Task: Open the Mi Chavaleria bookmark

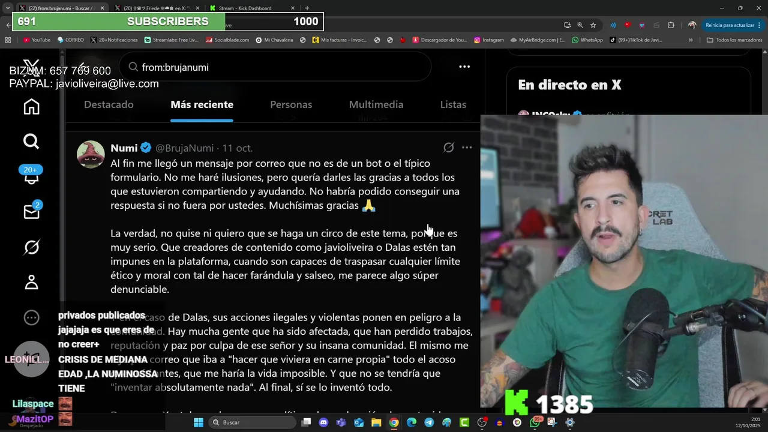Action: point(274,40)
